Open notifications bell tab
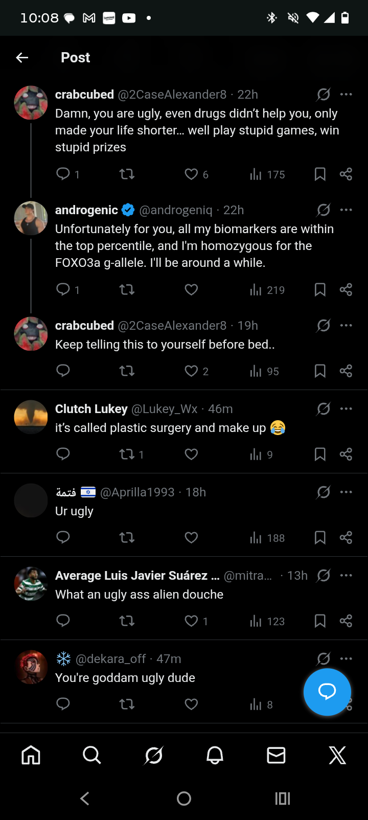 pyautogui.click(x=215, y=755)
